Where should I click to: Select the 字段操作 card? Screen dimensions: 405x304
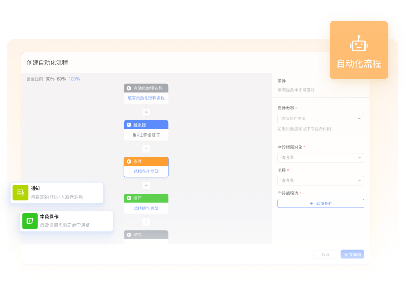point(66,221)
